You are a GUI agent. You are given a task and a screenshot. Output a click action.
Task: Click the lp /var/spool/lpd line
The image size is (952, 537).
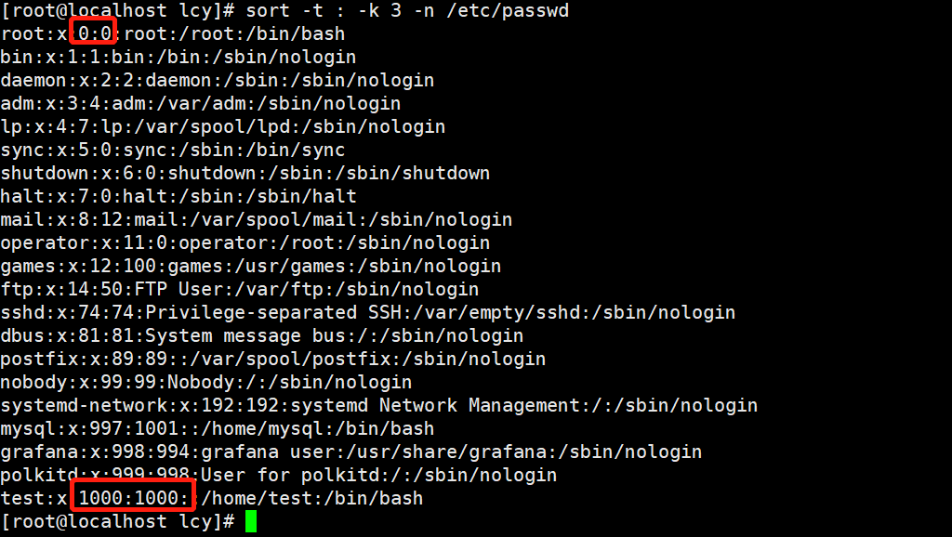tap(222, 126)
